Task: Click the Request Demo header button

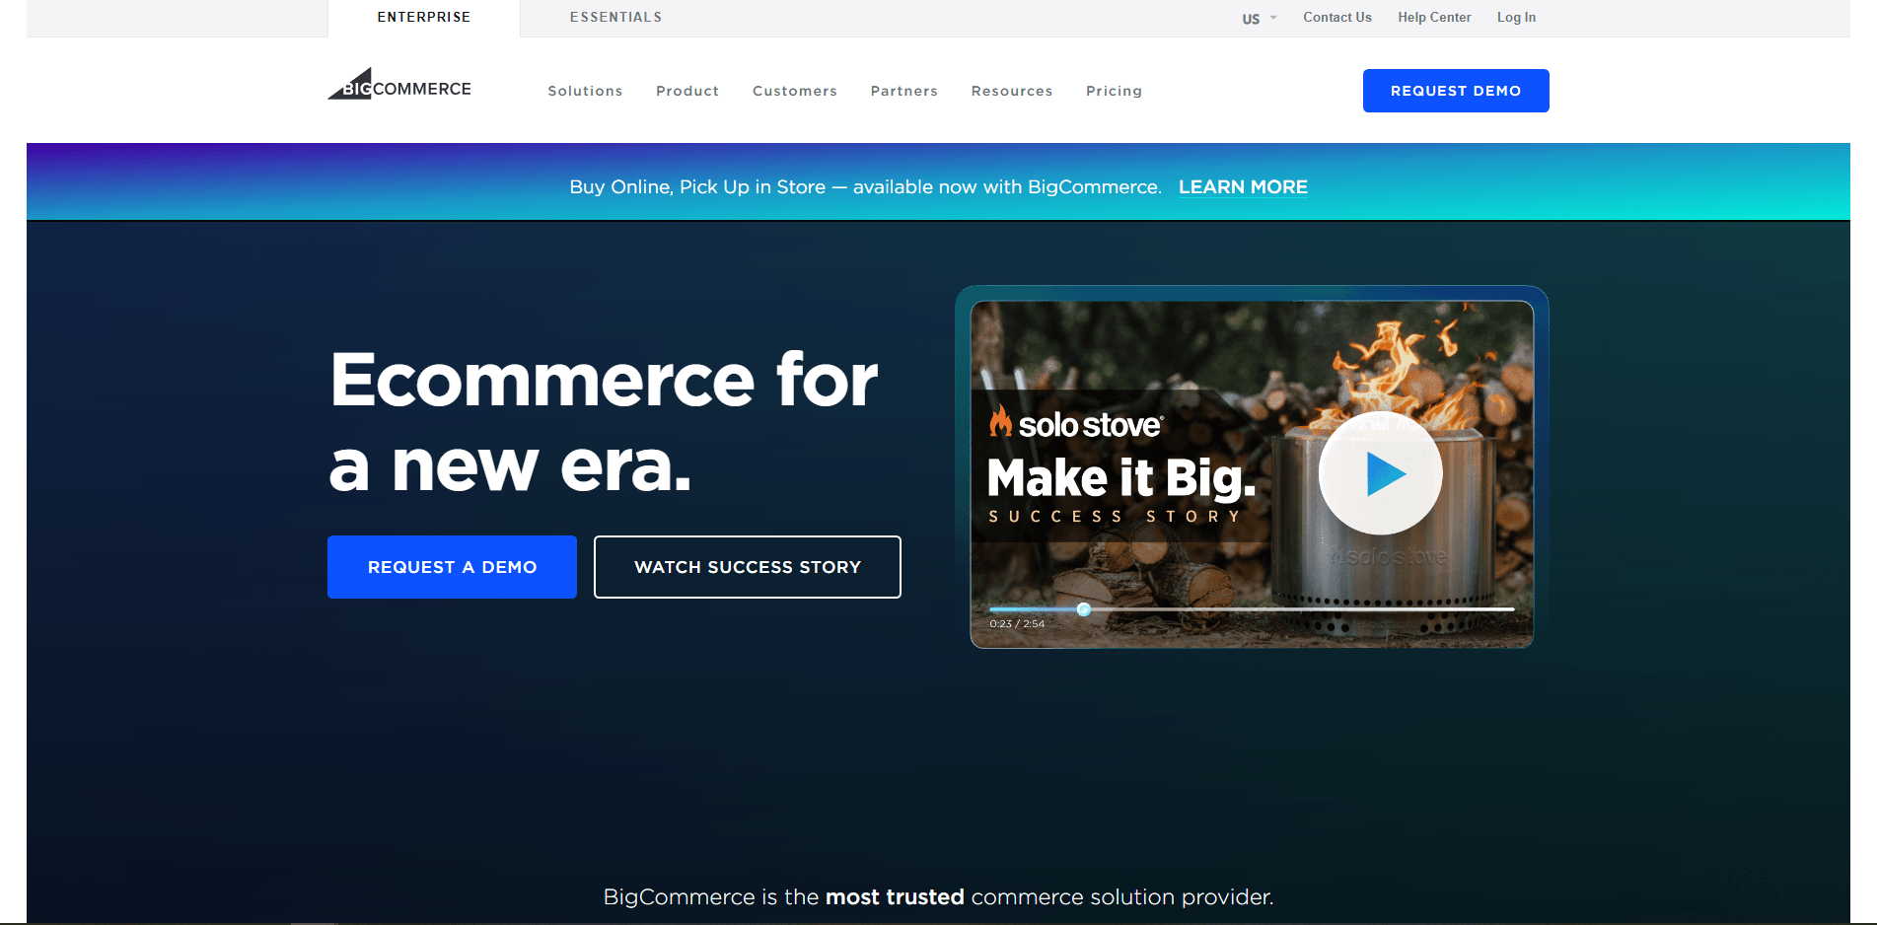Action: pos(1455,91)
